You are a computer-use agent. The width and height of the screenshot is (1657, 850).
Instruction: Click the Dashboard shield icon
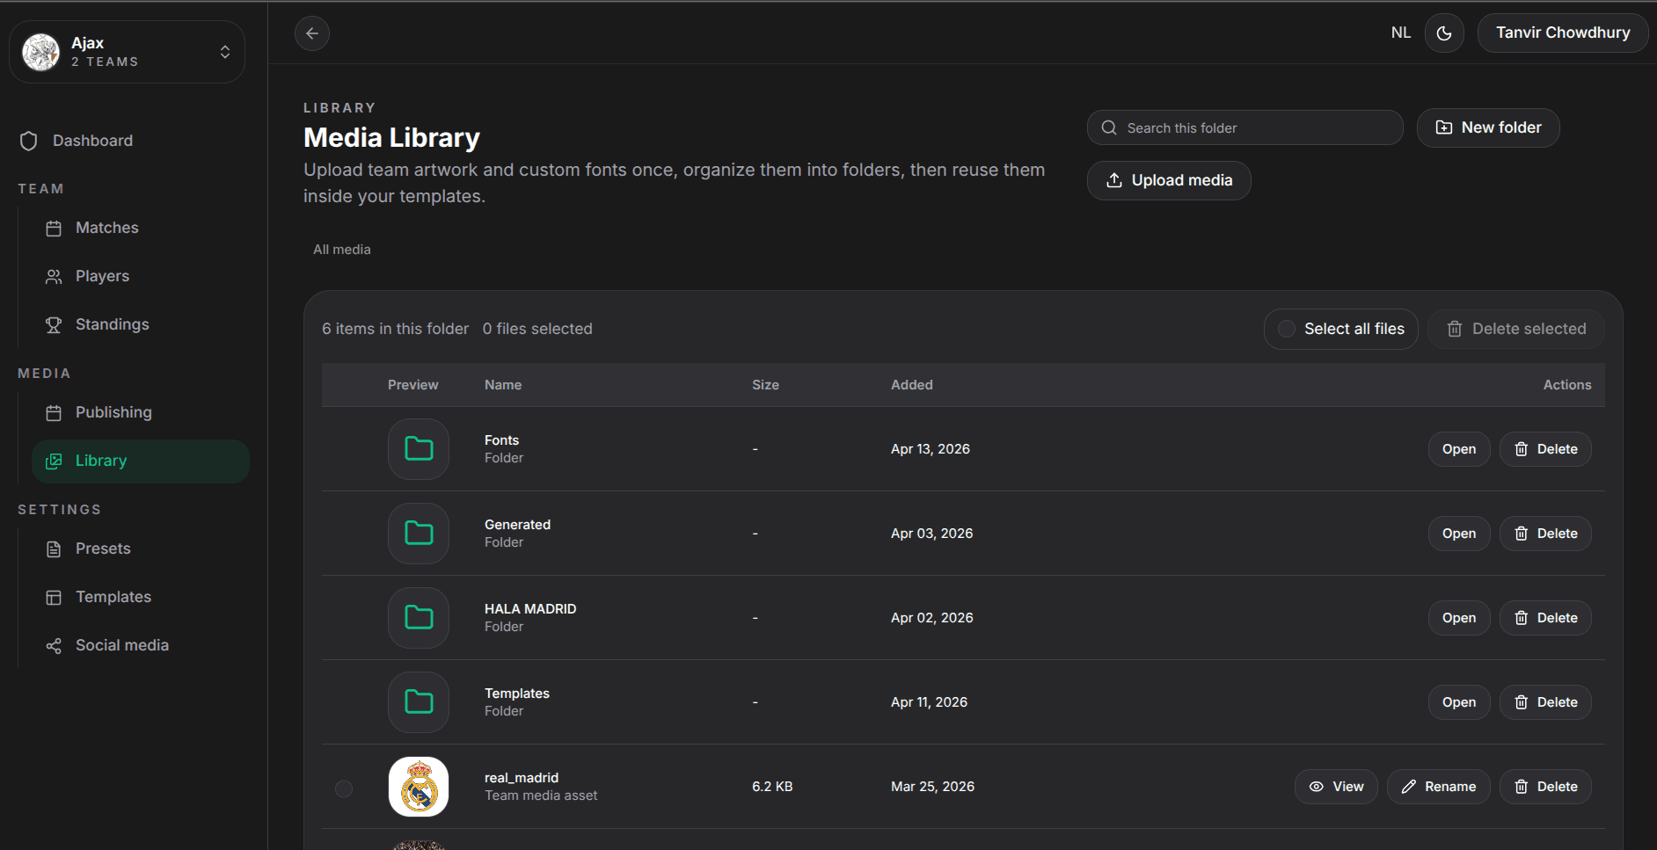pos(29,141)
